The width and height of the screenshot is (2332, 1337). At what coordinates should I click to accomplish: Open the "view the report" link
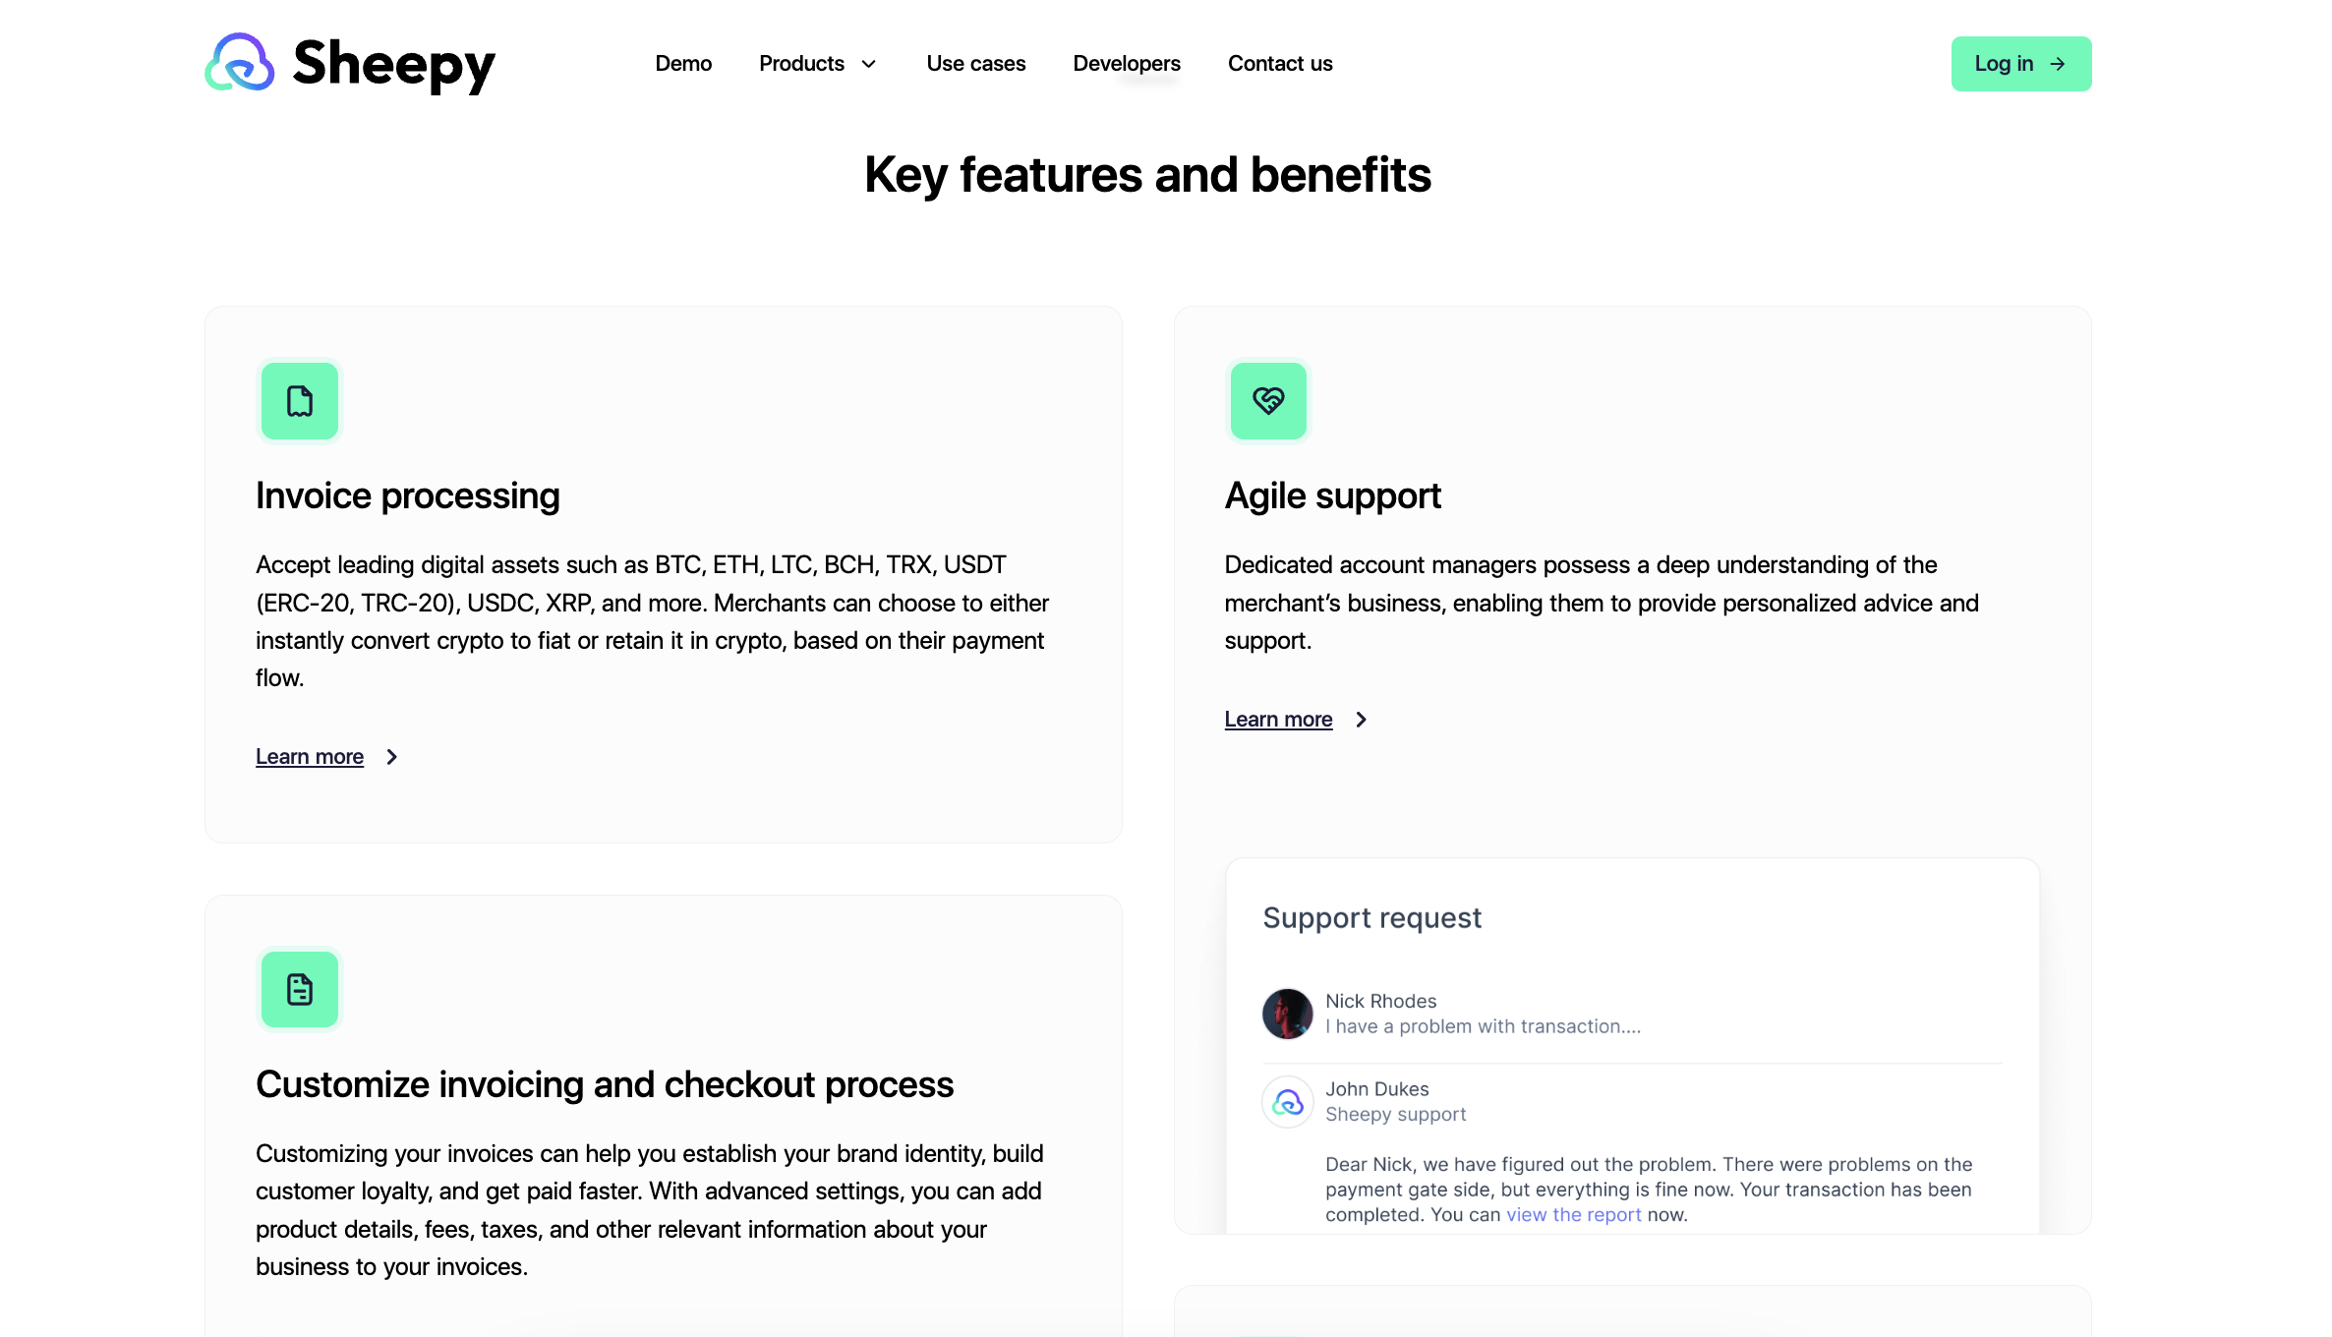[1573, 1215]
